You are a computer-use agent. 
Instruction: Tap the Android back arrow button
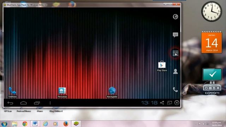pyautogui.click(x=10, y=103)
